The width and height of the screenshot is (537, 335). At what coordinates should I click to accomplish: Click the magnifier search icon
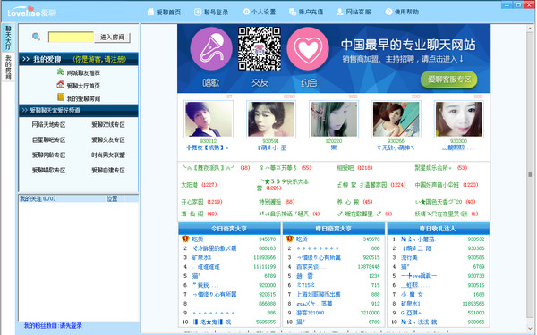click(36, 37)
